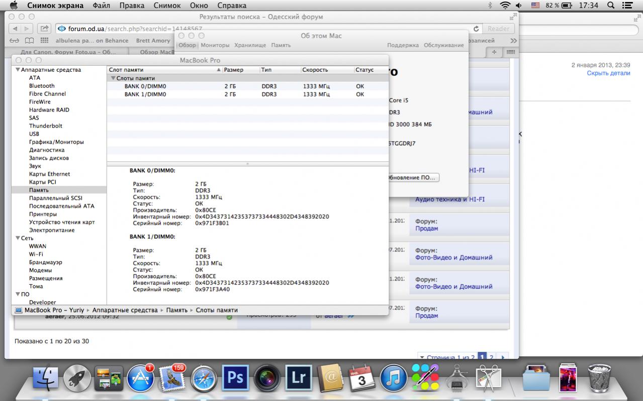Open App Store with update badge
This screenshot has width=643, height=401.
pos(140,377)
